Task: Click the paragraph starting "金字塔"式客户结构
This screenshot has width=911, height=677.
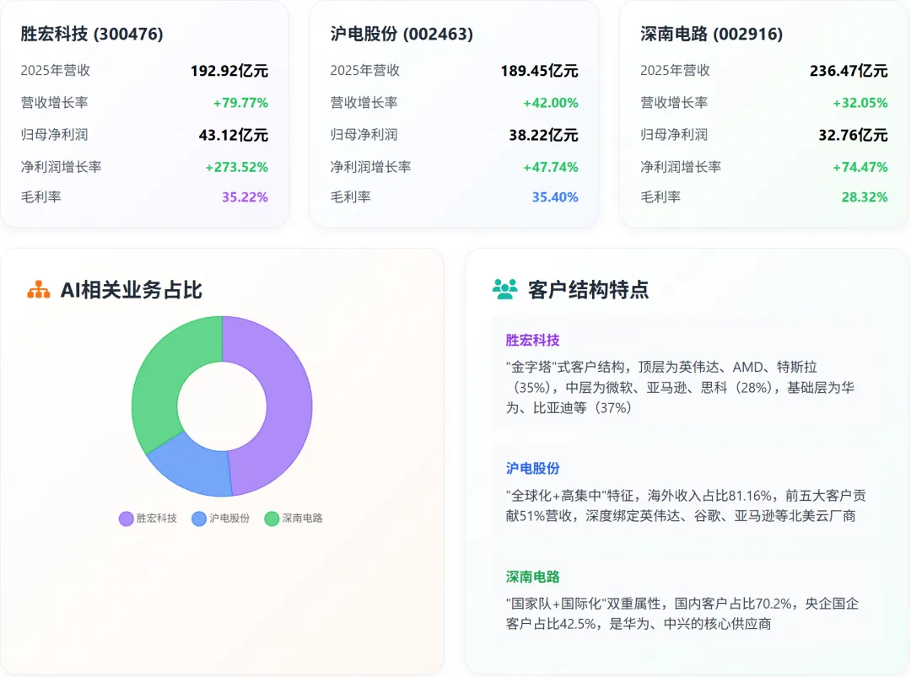Action: [x=680, y=387]
